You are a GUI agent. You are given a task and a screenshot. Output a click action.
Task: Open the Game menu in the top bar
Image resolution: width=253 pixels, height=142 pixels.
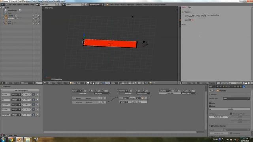pyautogui.click(x=19, y=4)
